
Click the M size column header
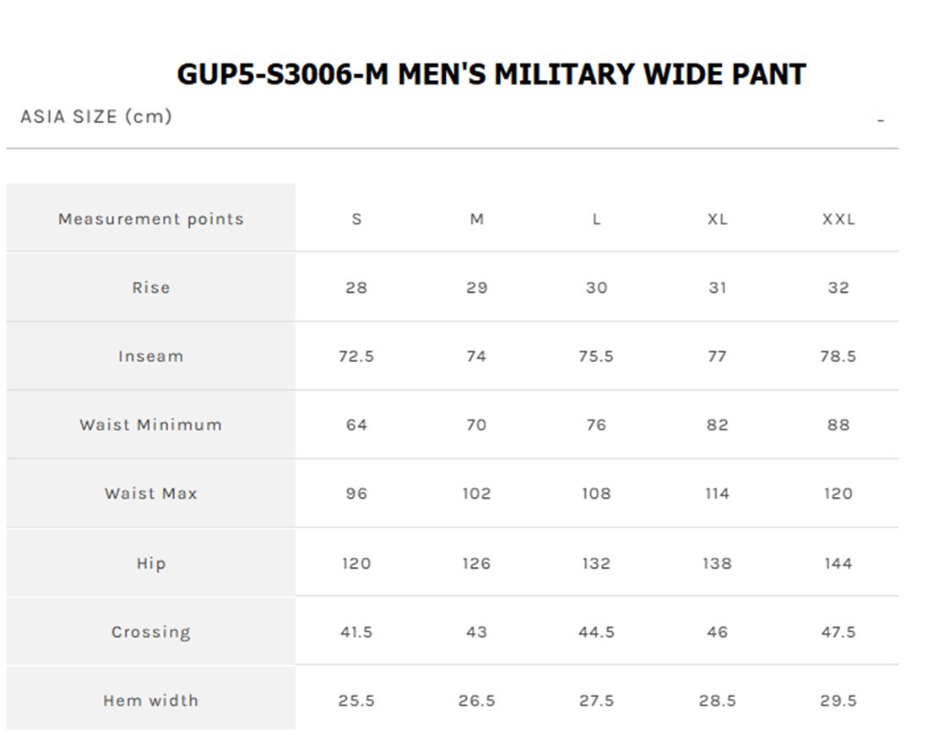click(476, 219)
